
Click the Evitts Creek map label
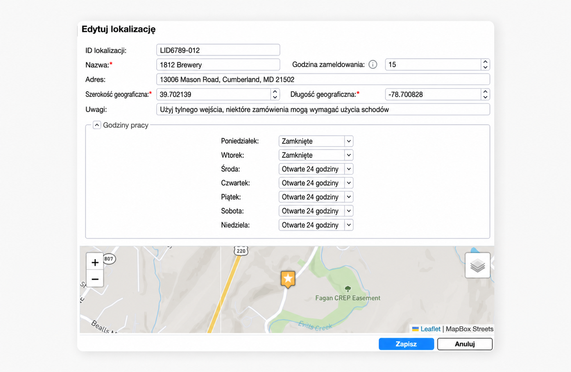(315, 326)
